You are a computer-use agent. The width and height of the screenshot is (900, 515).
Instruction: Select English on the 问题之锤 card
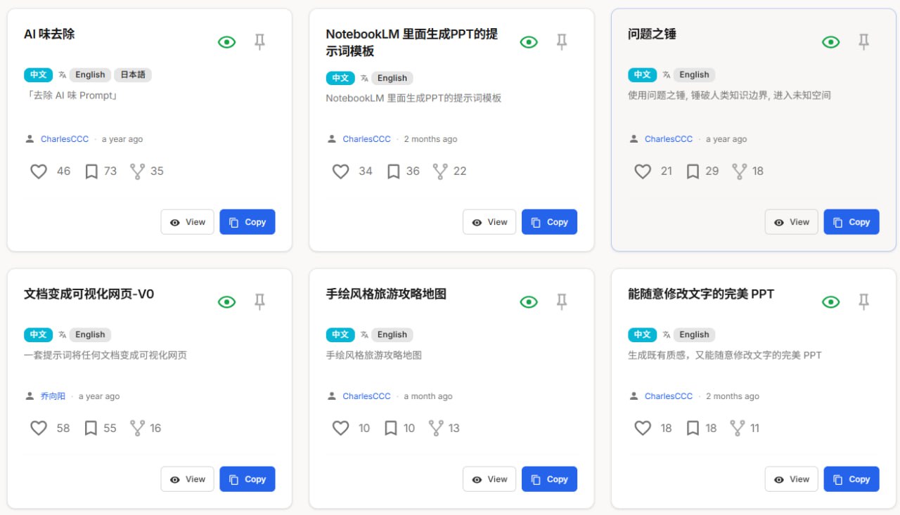(x=694, y=74)
